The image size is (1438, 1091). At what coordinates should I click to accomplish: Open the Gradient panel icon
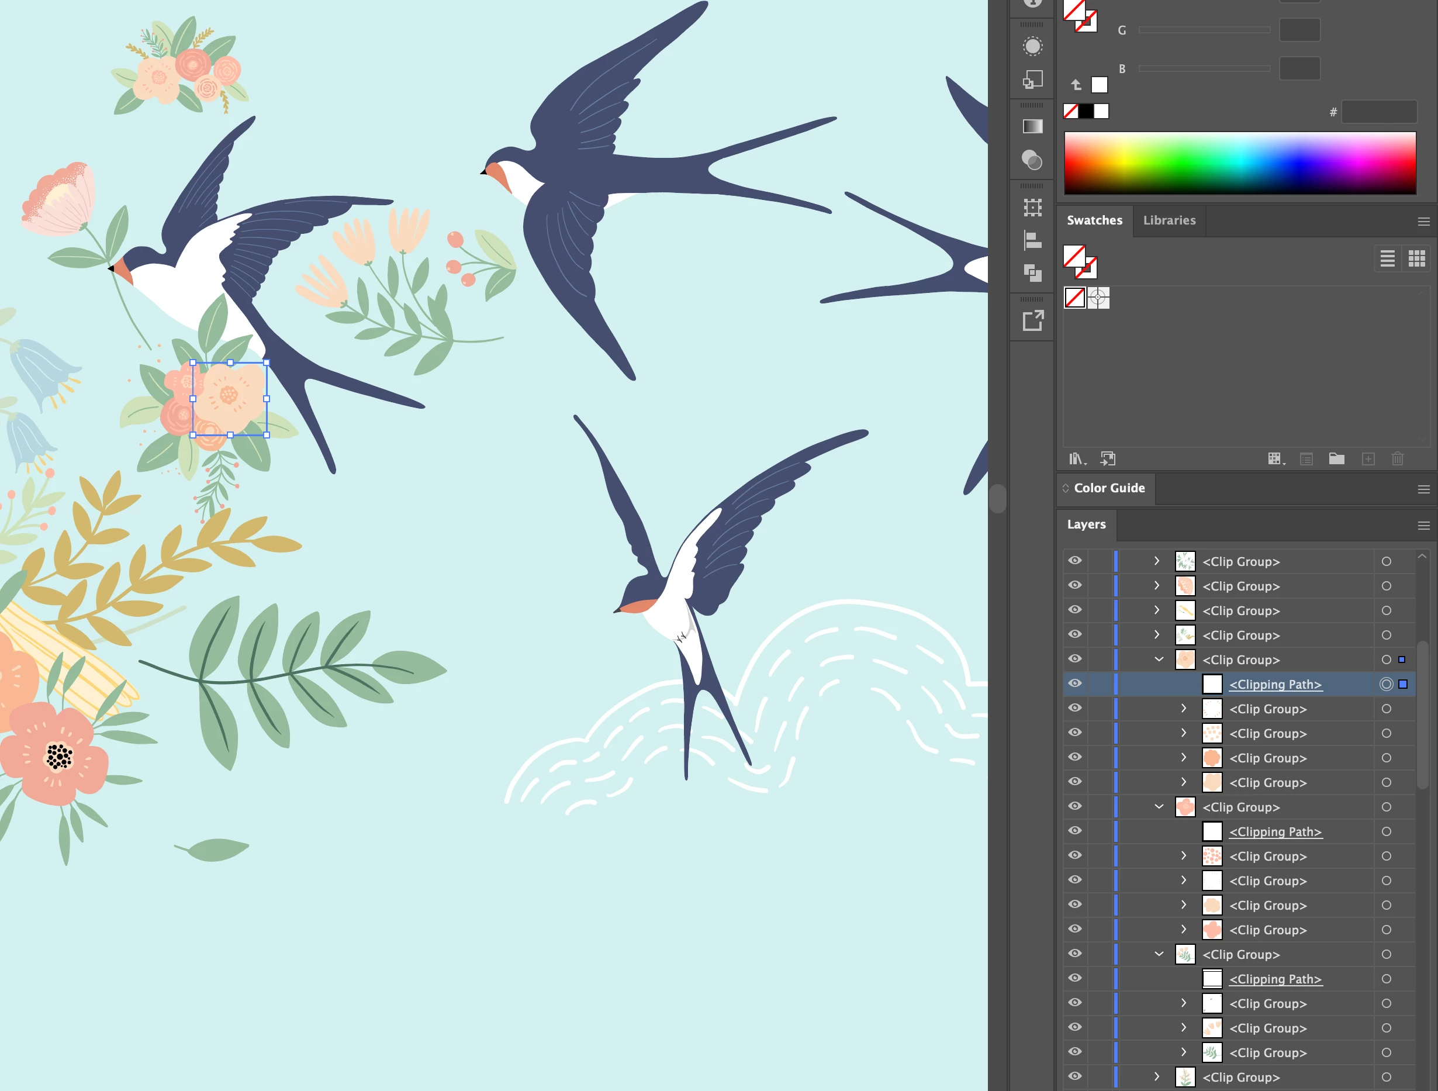(1032, 126)
